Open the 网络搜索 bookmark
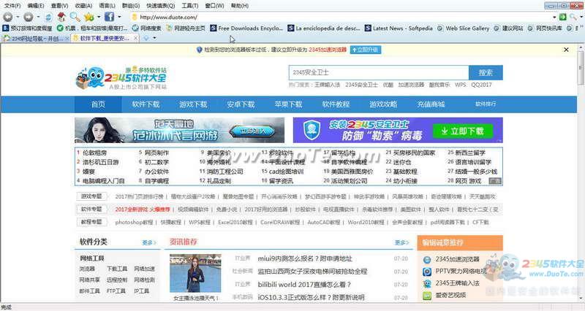 pyautogui.click(x=147, y=28)
